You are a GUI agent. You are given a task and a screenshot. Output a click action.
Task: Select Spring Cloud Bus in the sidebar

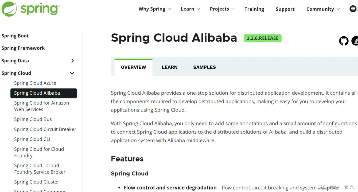33,119
